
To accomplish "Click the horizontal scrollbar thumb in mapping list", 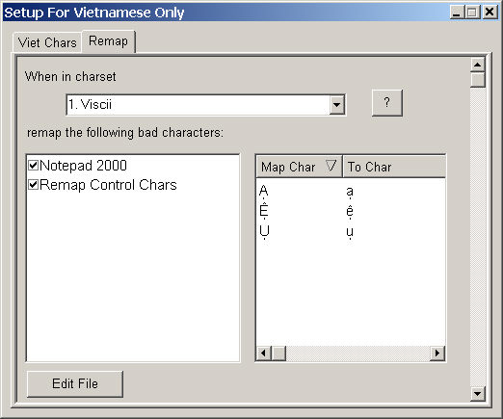I will [x=278, y=354].
